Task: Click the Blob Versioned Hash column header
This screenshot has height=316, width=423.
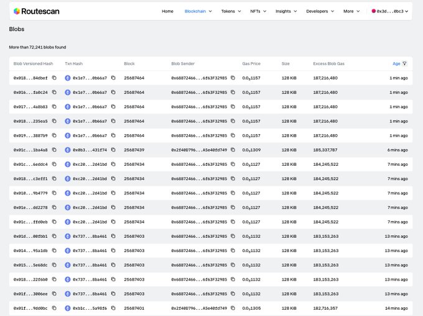Action: click(x=33, y=63)
